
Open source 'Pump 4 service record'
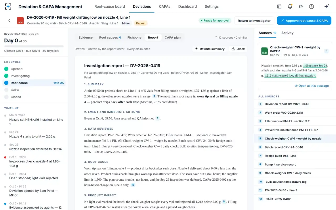pyautogui.click(x=295, y=165)
